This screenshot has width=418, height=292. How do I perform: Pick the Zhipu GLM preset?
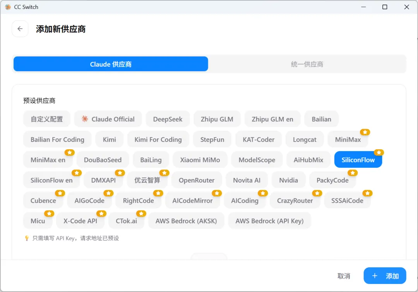pyautogui.click(x=217, y=119)
